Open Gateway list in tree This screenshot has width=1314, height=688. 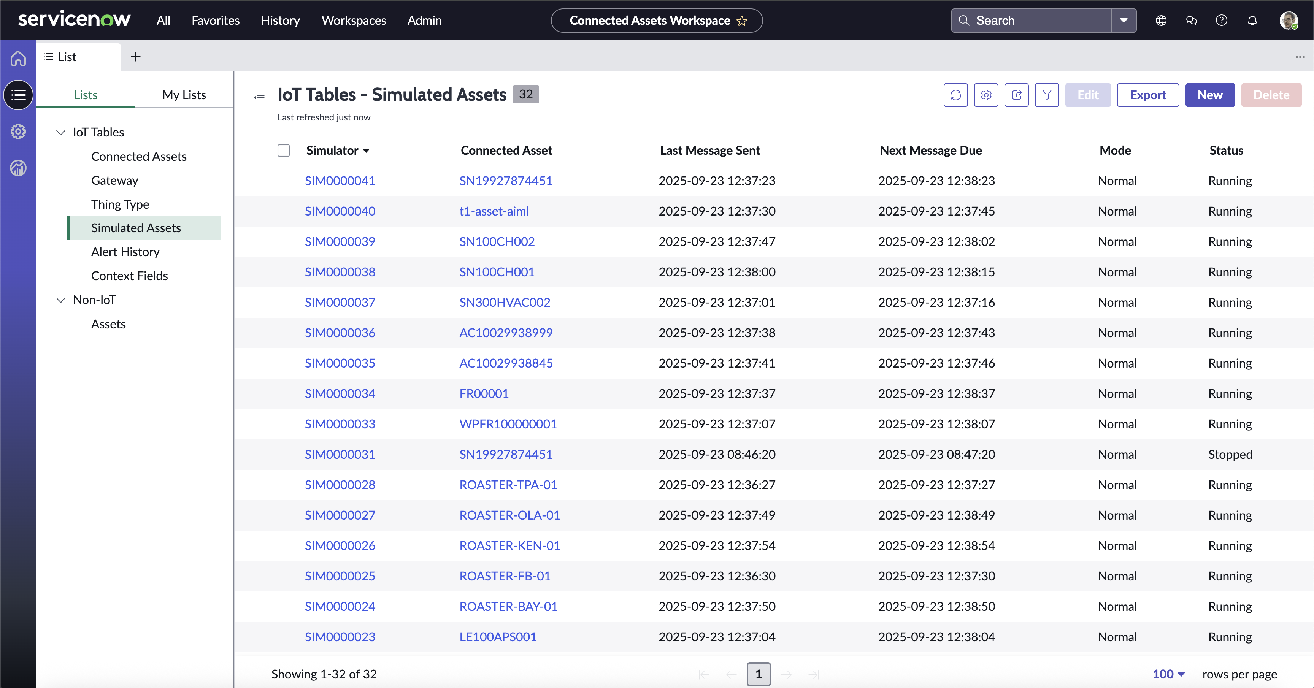coord(115,181)
